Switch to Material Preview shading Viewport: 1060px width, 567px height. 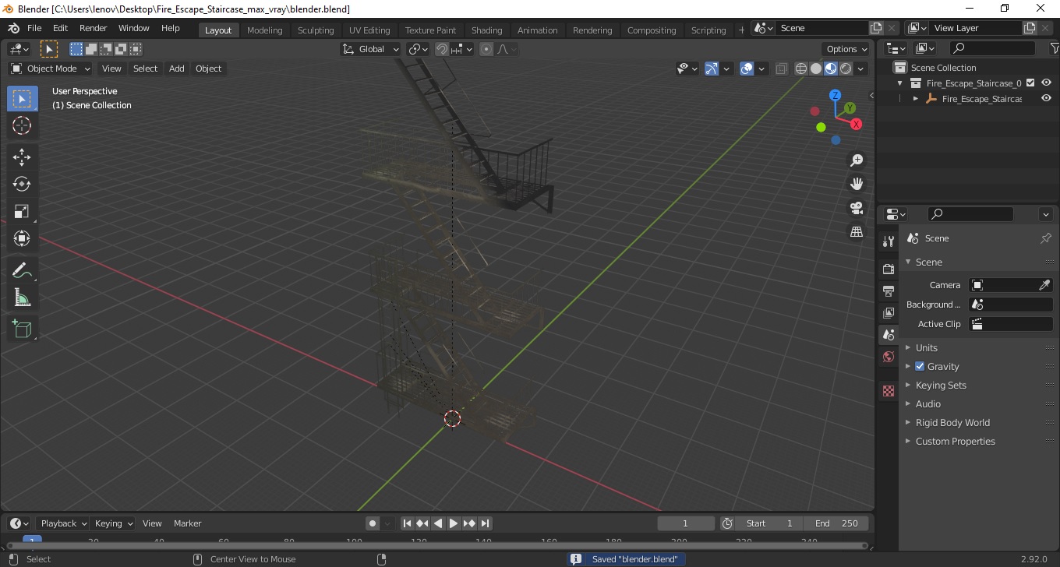(x=831, y=69)
